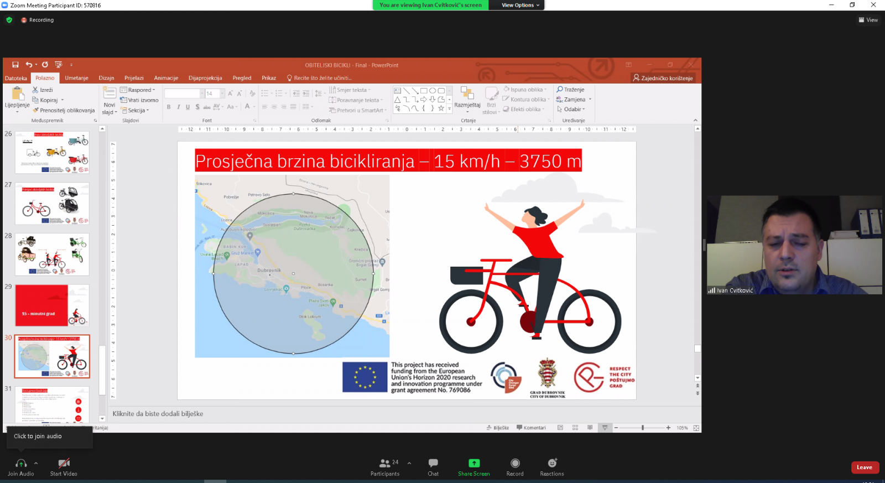The height and width of the screenshot is (483, 885).
Task: Open the Participants panel
Action: click(385, 467)
